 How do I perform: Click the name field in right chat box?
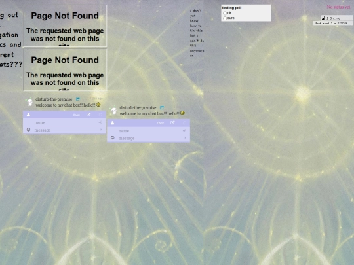point(149,131)
